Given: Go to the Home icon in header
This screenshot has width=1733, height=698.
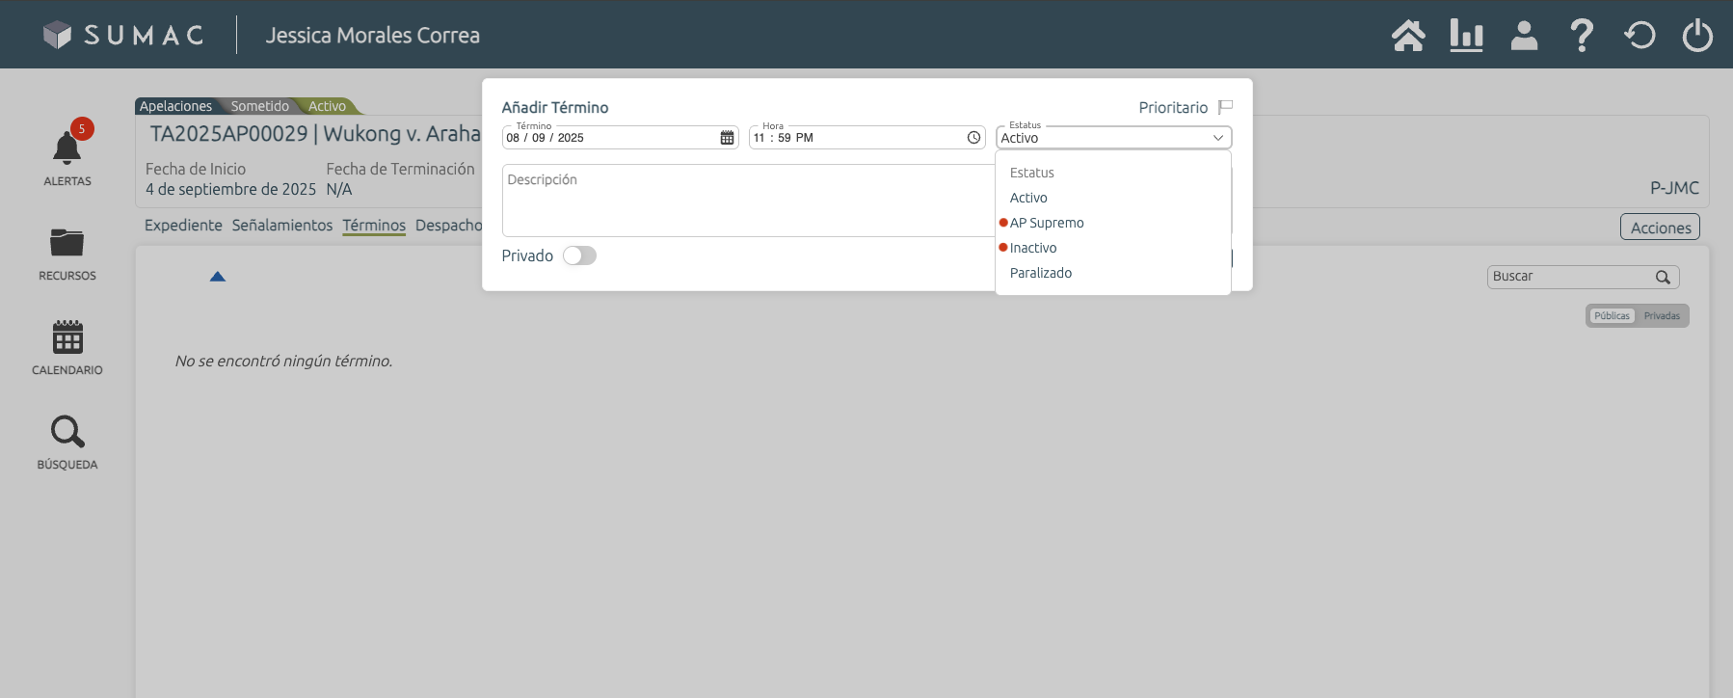Looking at the screenshot, I should [x=1408, y=36].
